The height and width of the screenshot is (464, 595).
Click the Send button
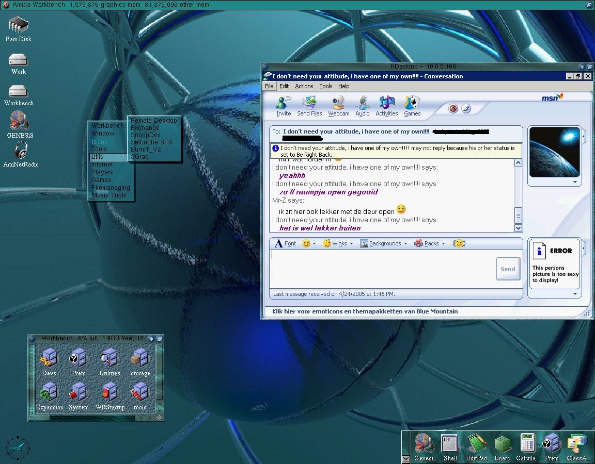coord(508,269)
